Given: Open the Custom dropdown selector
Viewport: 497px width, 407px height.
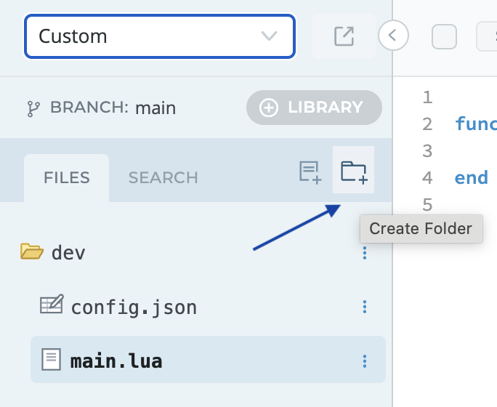Looking at the screenshot, I should (x=159, y=36).
